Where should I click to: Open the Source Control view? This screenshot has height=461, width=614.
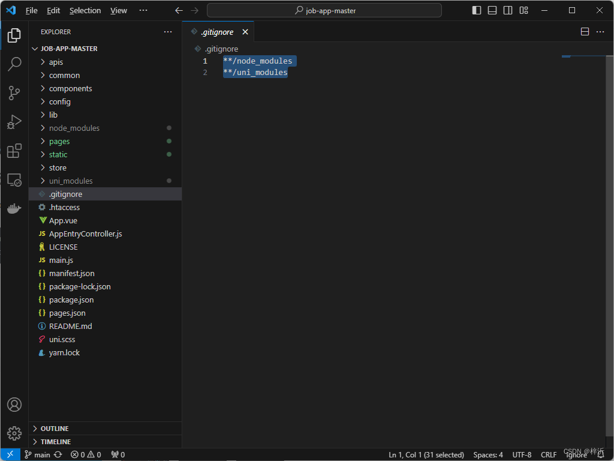(x=14, y=93)
